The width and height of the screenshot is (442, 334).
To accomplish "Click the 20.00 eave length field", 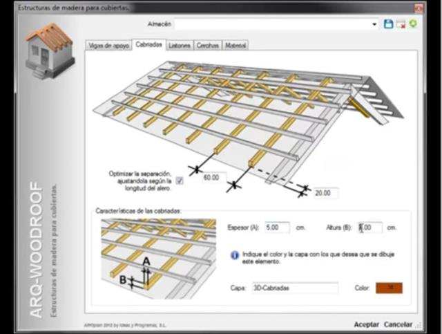I will [x=326, y=193].
